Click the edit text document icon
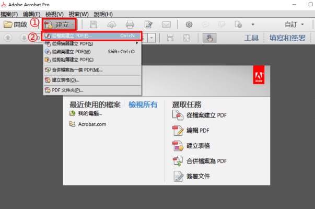The height and width of the screenshot is (209, 315). click(x=148, y=25)
